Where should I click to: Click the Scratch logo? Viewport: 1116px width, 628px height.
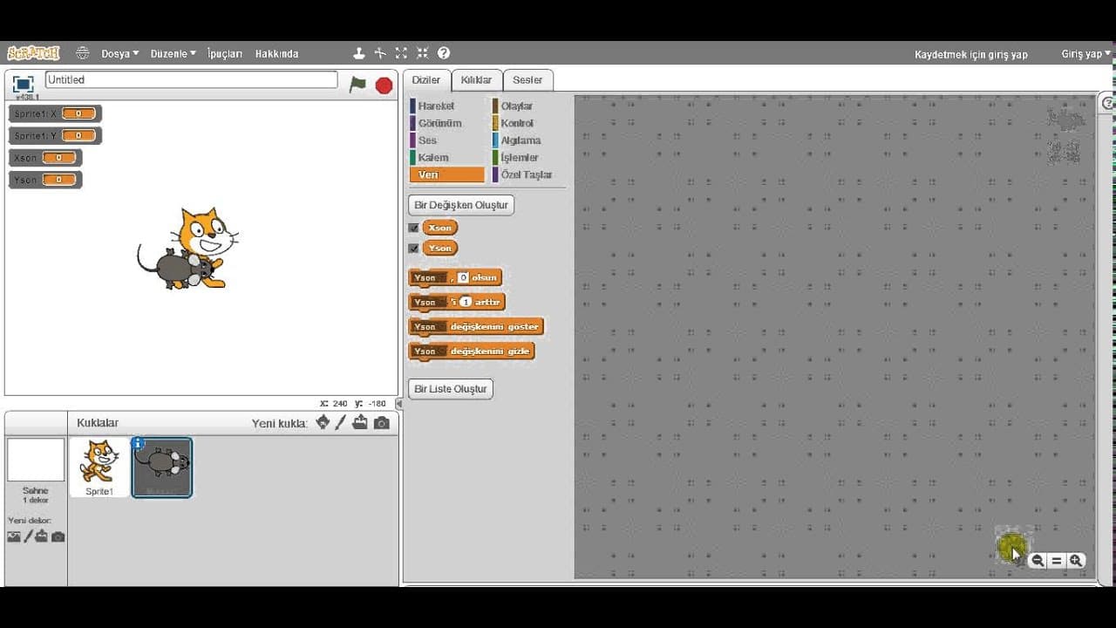(33, 53)
